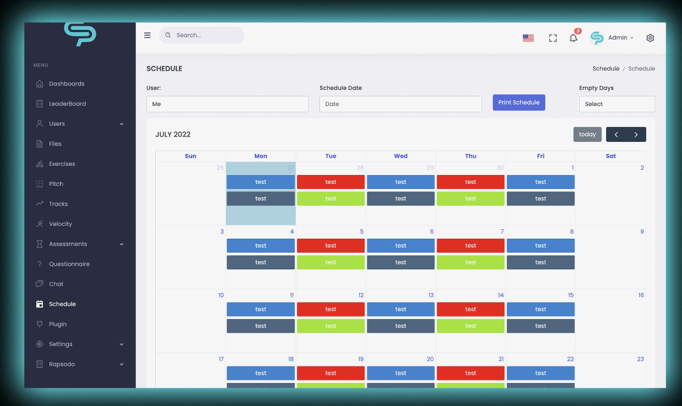Open the notifications bell icon
Viewport: 682px width, 406px height.
[573, 38]
